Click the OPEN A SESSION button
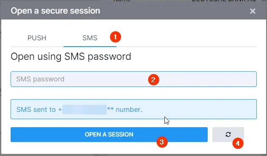267x156 pixels. coord(109,134)
